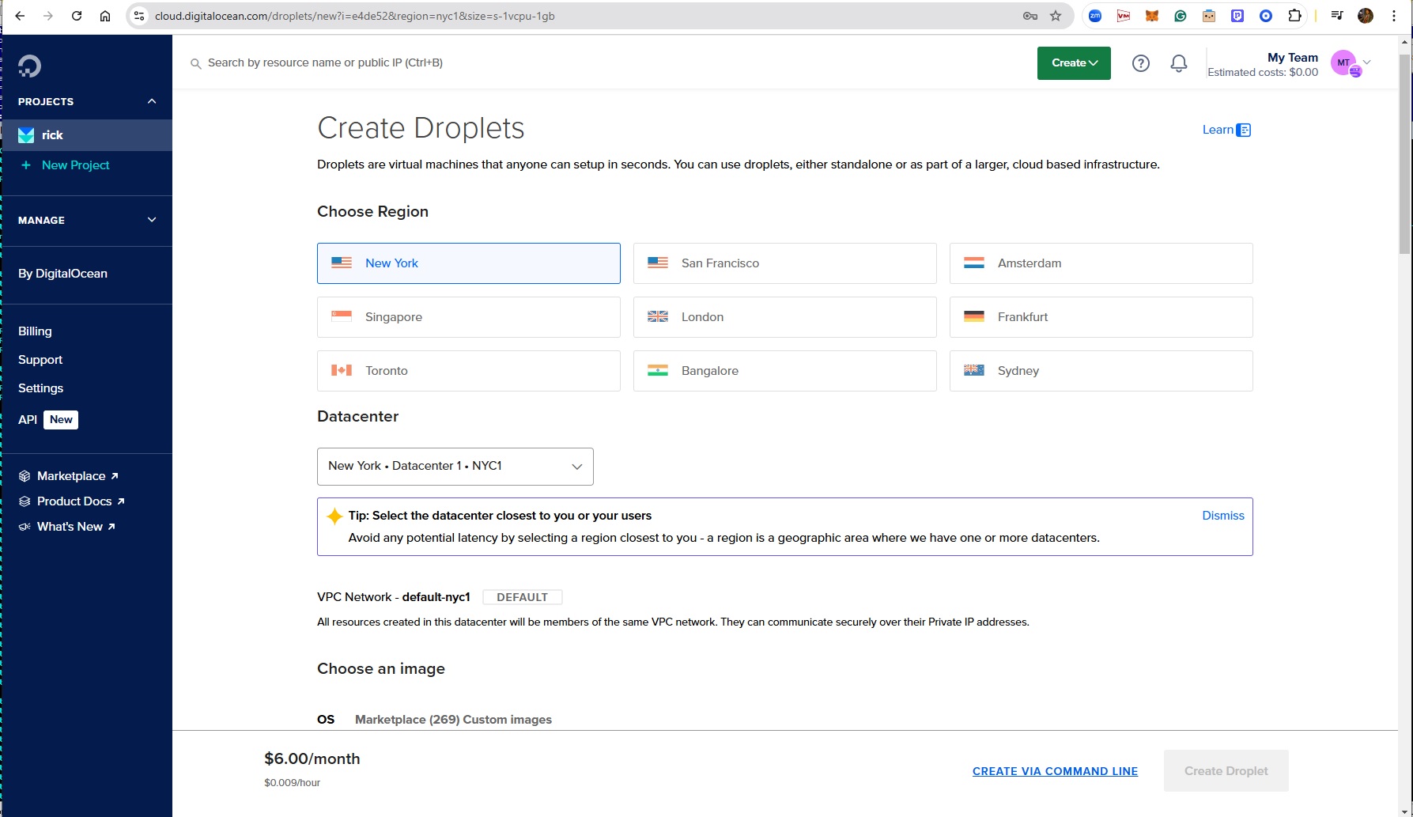
Task: Open API in the sidebar
Action: (28, 420)
